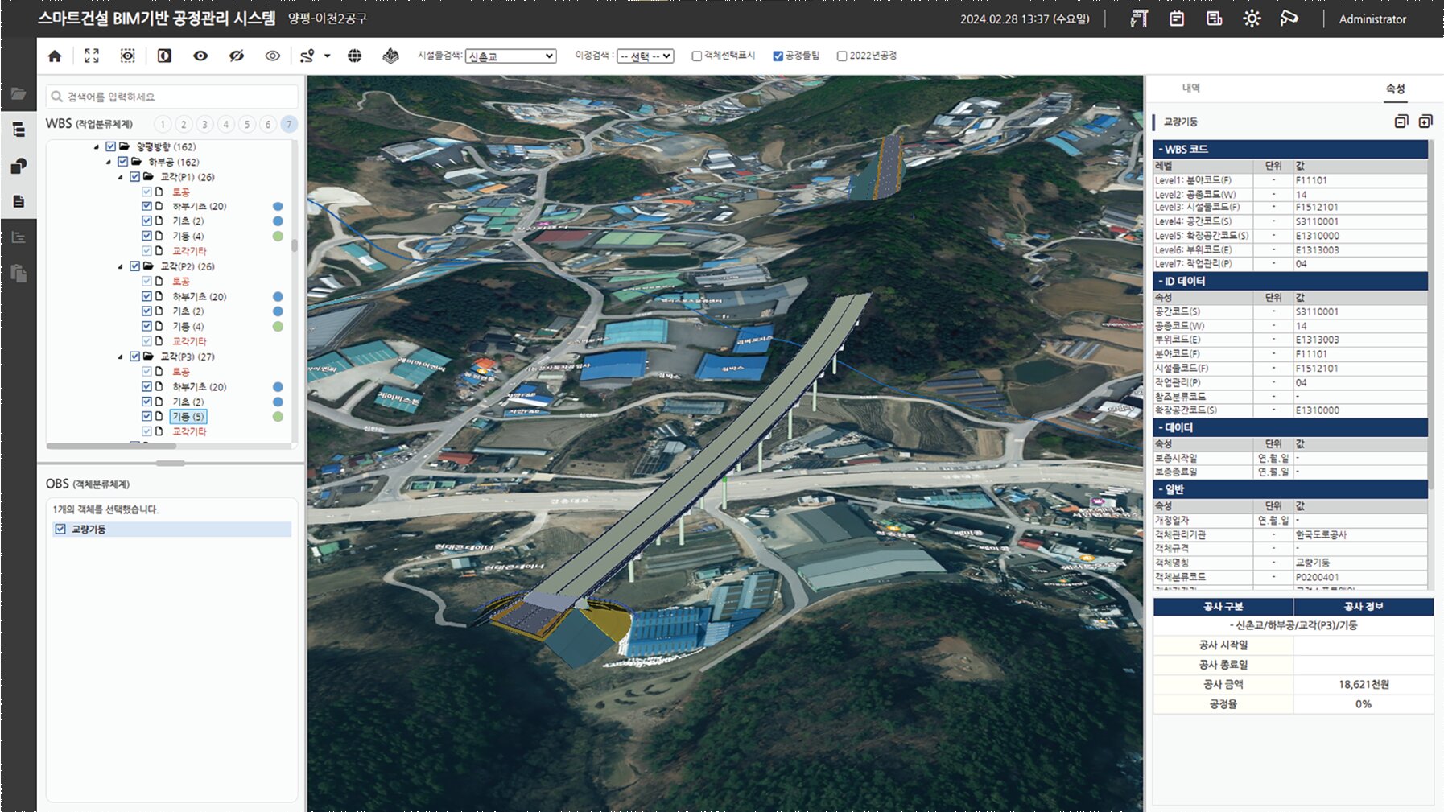Check the 2022년공정 checkbox
Viewport: 1444px width, 812px height.
(842, 56)
